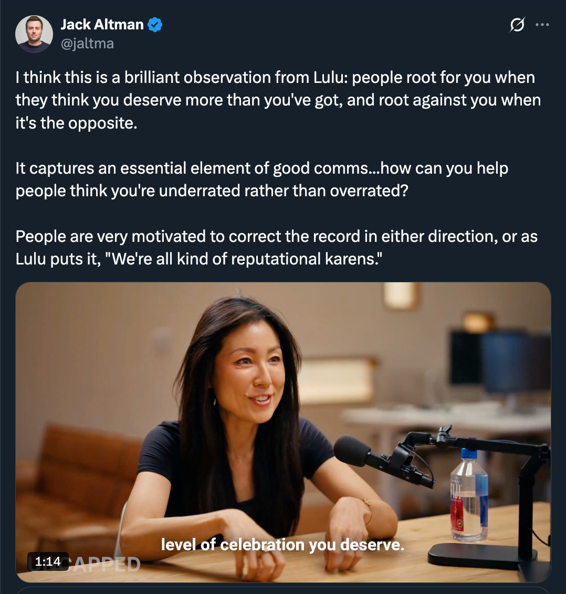Image resolution: width=566 pixels, height=594 pixels.
Task: Open the Grok slashed-circle icon
Action: (x=517, y=25)
